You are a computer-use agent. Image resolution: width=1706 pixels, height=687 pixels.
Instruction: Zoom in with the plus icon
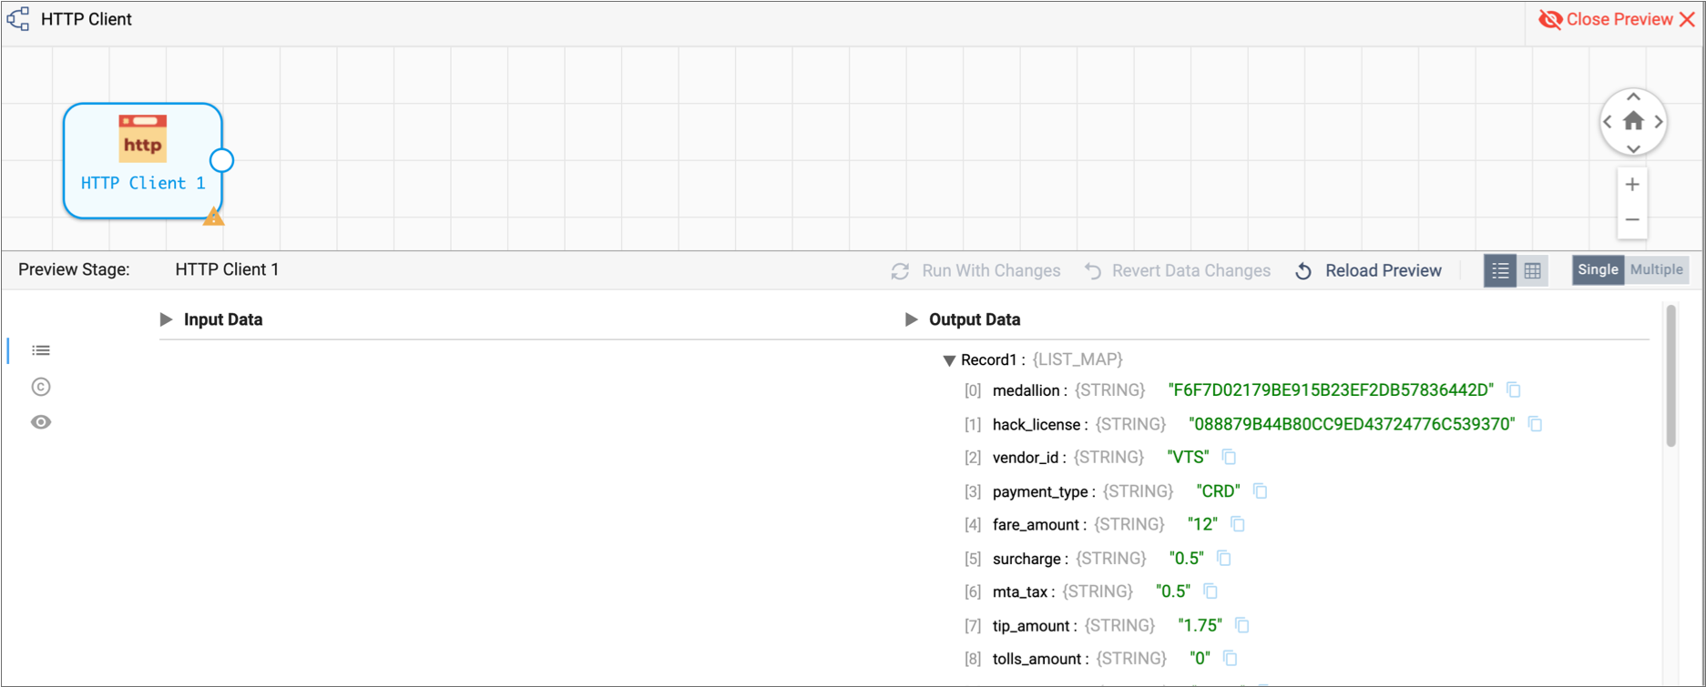point(1632,185)
